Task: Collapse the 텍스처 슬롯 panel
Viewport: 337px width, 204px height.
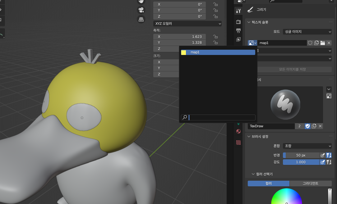Action: click(x=249, y=22)
